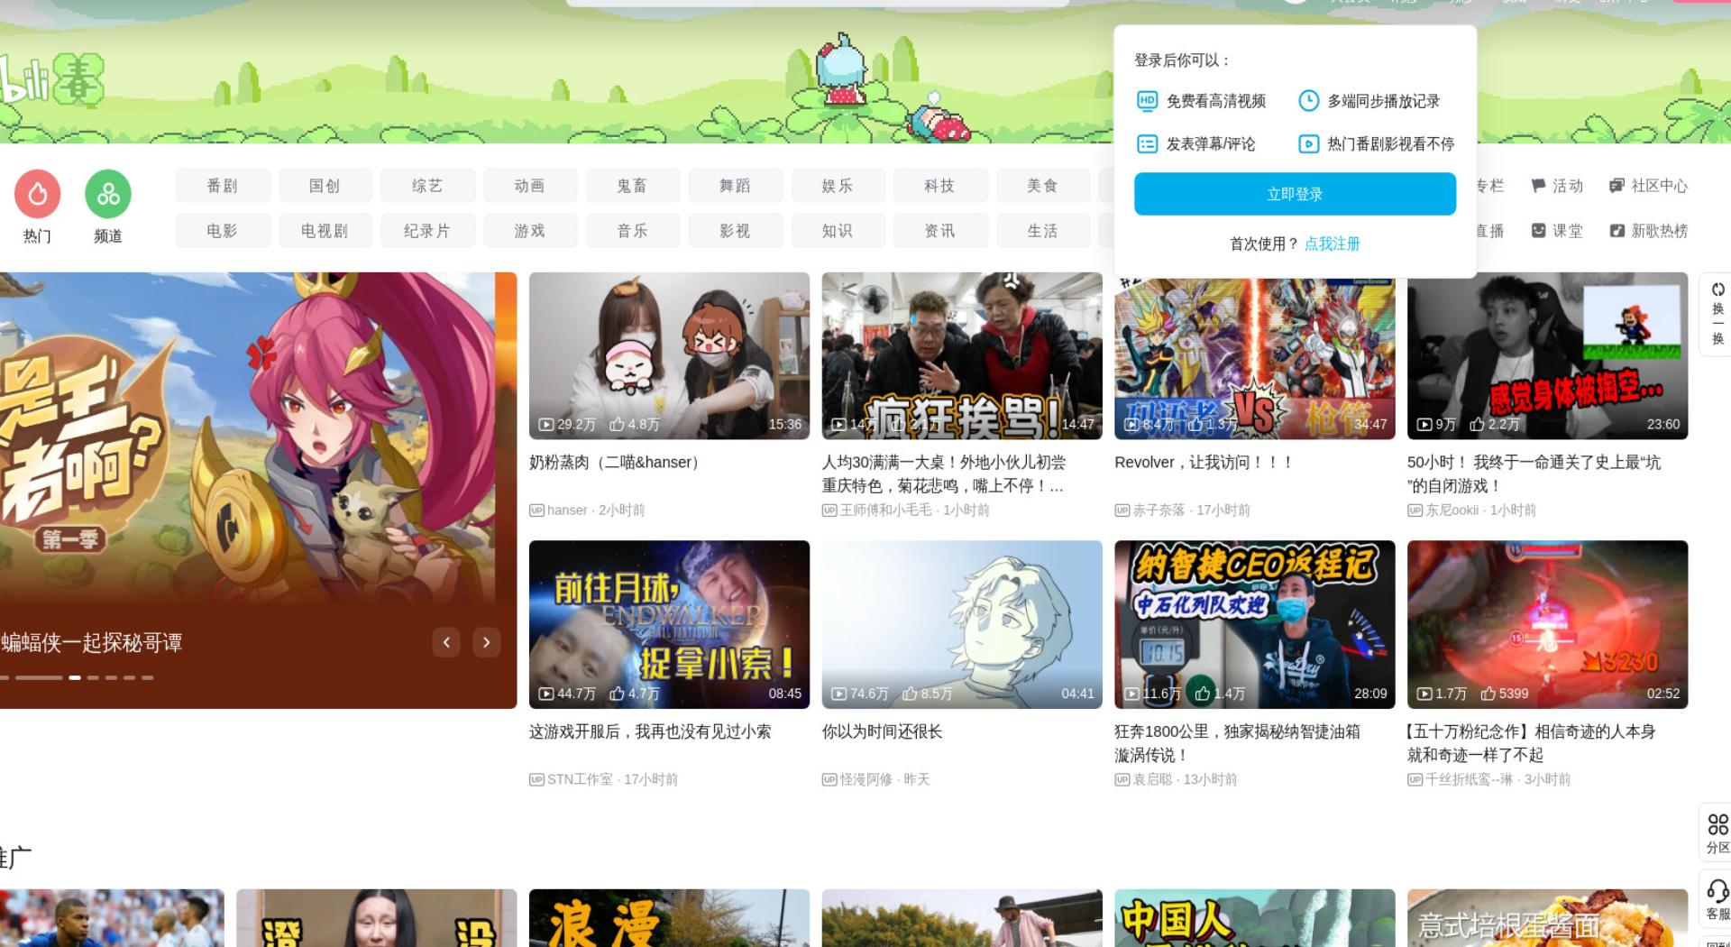Click the 点我注册 register link
The width and height of the screenshot is (1731, 947).
point(1332,244)
